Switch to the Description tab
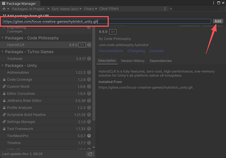226x158 pixels. coord(107,61)
